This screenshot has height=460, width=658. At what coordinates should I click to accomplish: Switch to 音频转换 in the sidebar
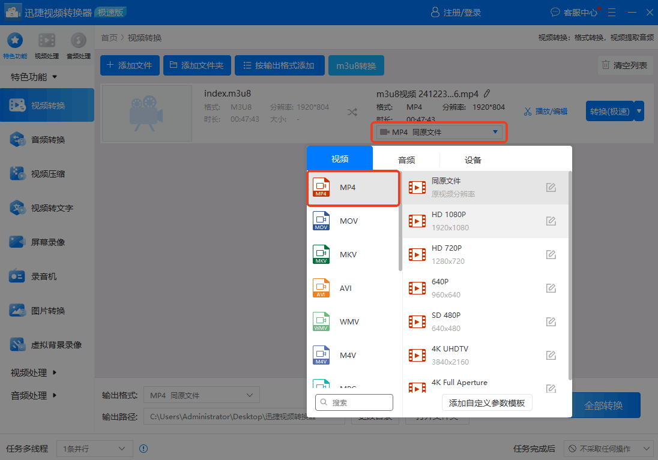[47, 139]
